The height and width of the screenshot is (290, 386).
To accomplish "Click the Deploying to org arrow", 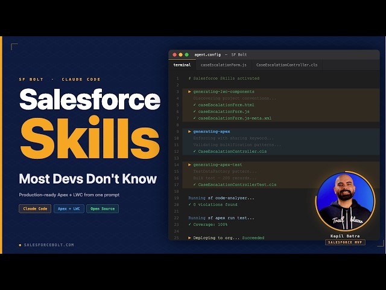I will tap(189, 238).
